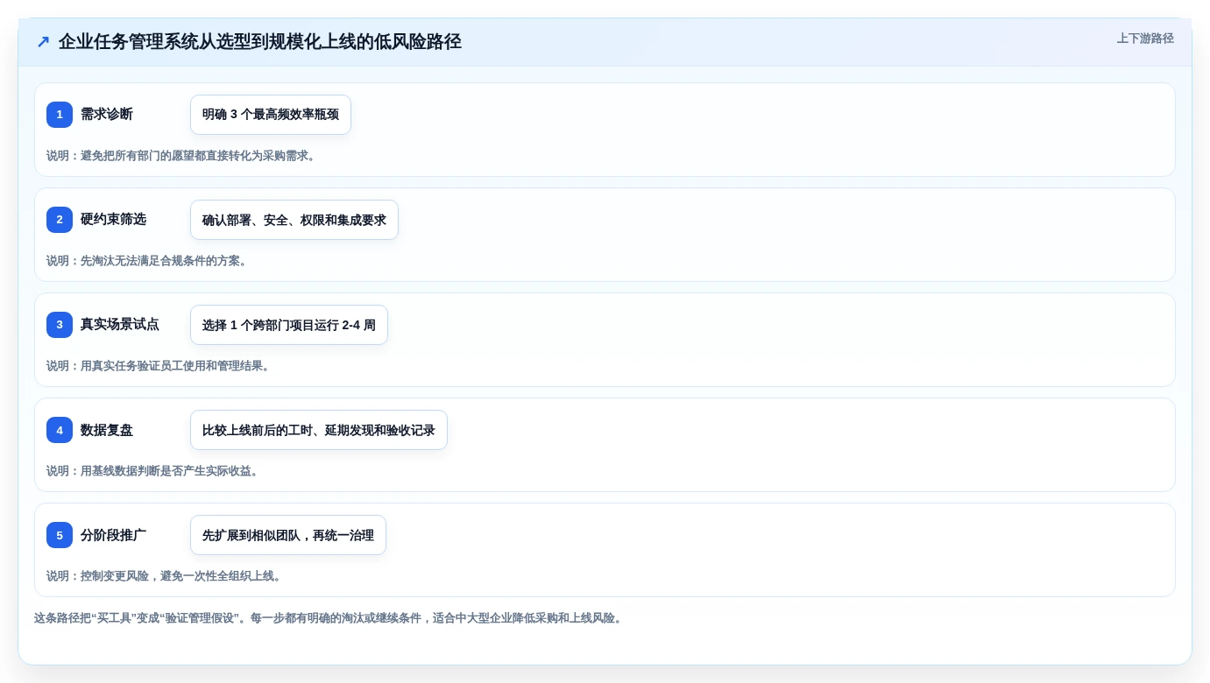Click note 说明：用基线数据判断是否产生实际收益
1210x683 pixels.
(x=153, y=471)
